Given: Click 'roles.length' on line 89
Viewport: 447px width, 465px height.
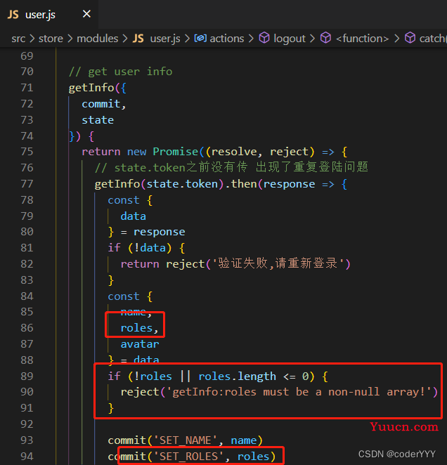Looking at the screenshot, I should point(237,376).
